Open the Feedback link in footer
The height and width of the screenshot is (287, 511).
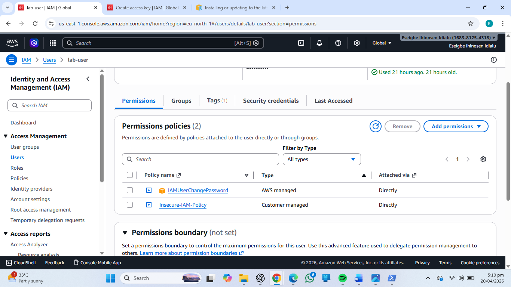pos(55,263)
